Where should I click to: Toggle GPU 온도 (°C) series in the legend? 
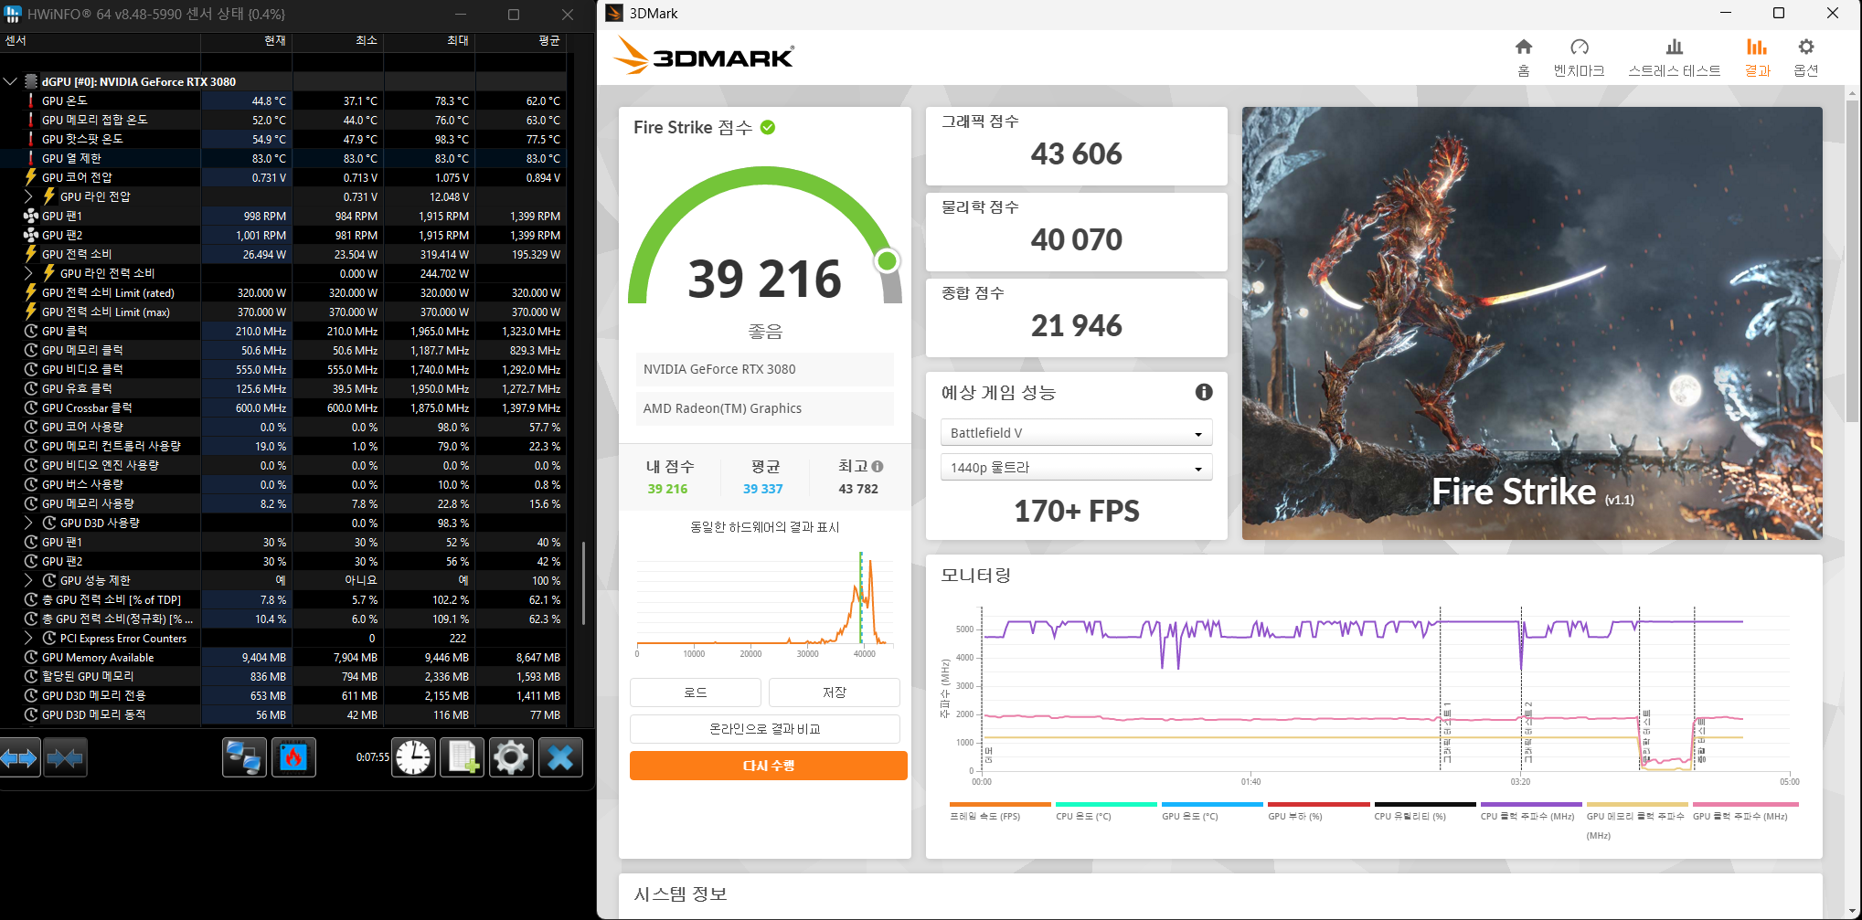tap(1212, 812)
